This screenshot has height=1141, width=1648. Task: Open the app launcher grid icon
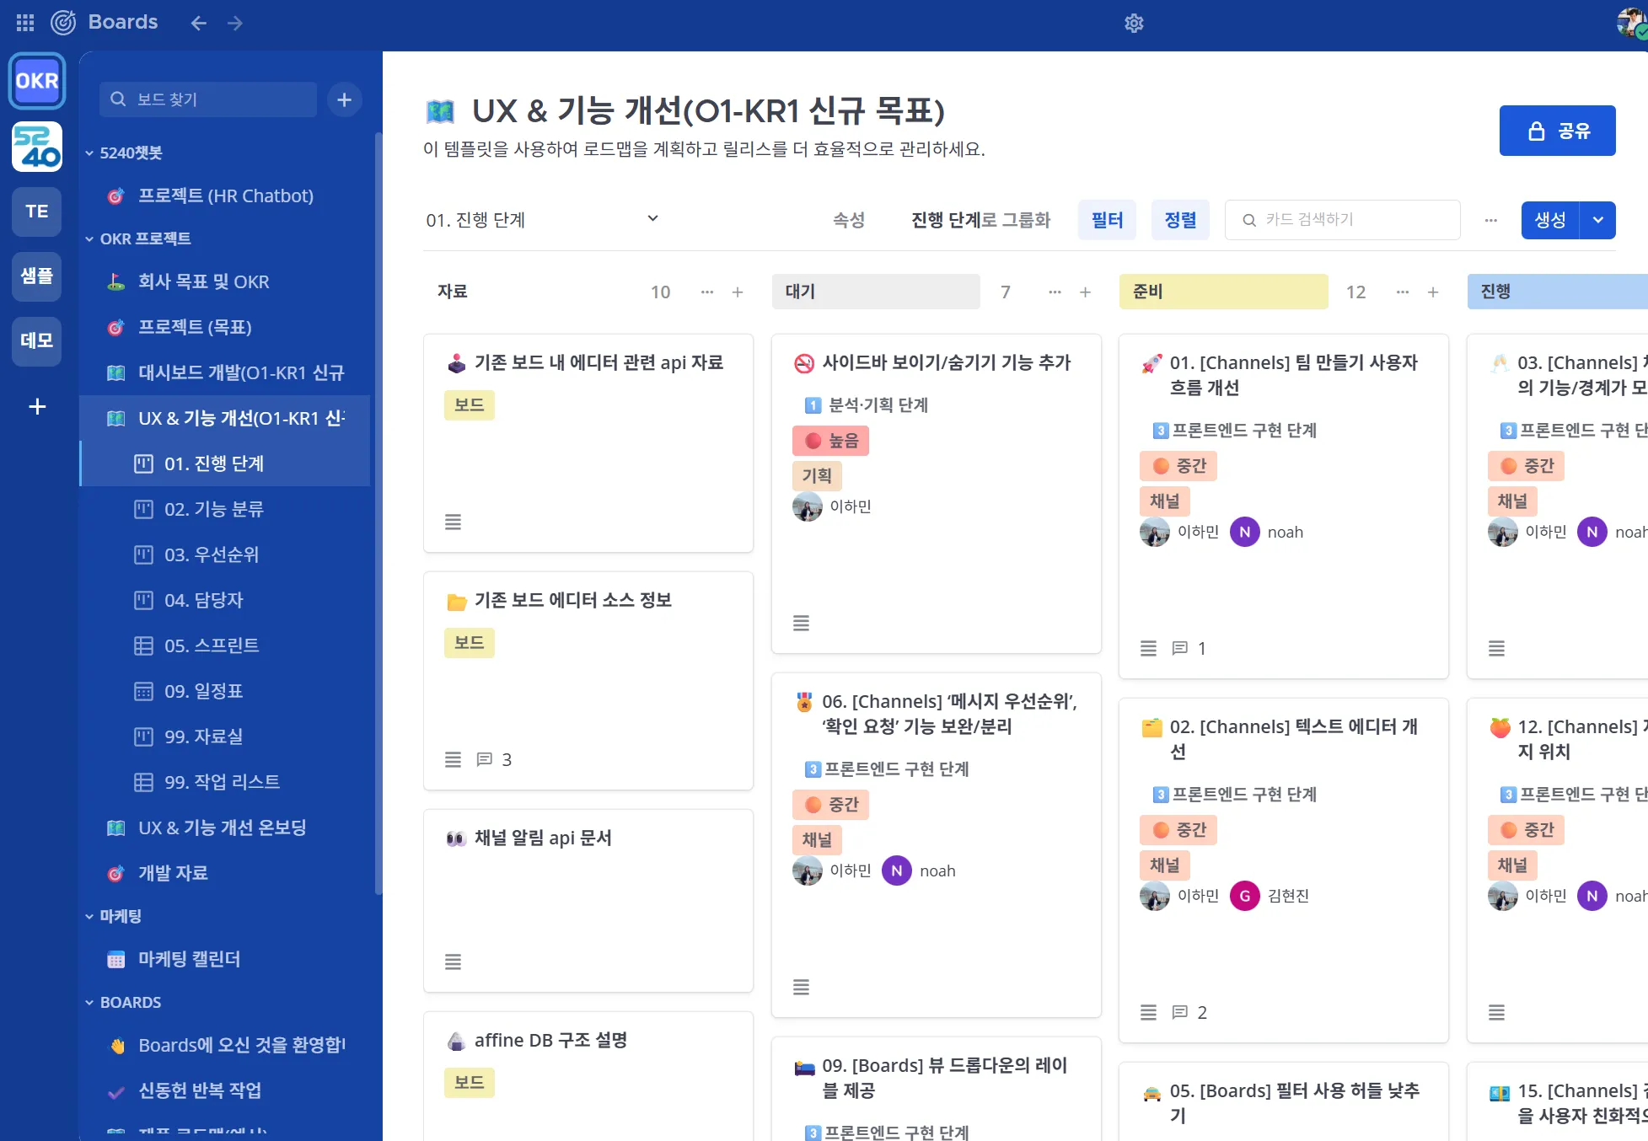(x=24, y=23)
